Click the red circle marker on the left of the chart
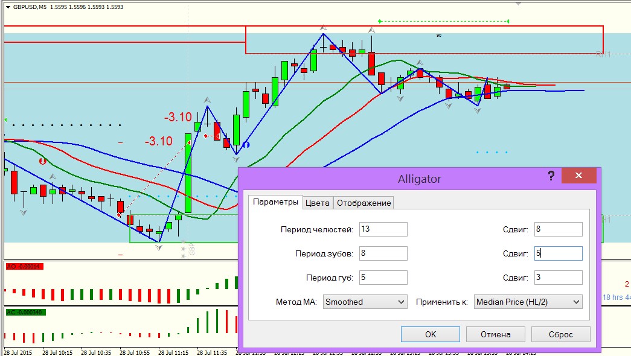 (43, 161)
